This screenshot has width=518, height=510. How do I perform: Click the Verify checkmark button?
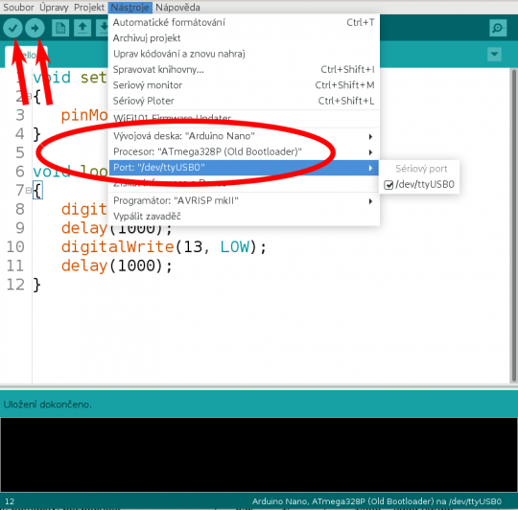[x=12, y=28]
